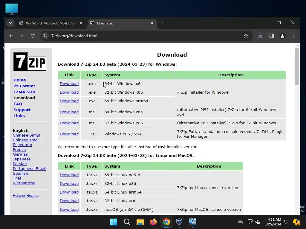Switch language to Portuguese Brazil

click(x=30, y=169)
